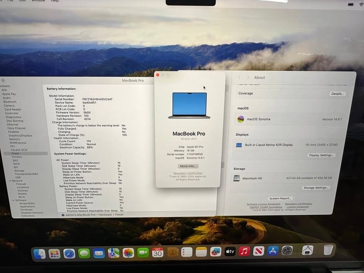Screen dimensions: 364x273
Task: Open the Calendar icon showing OCT 30
Action: [x=158, y=252]
